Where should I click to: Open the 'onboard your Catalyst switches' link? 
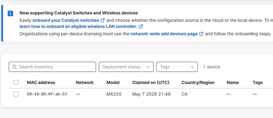pos(66,20)
